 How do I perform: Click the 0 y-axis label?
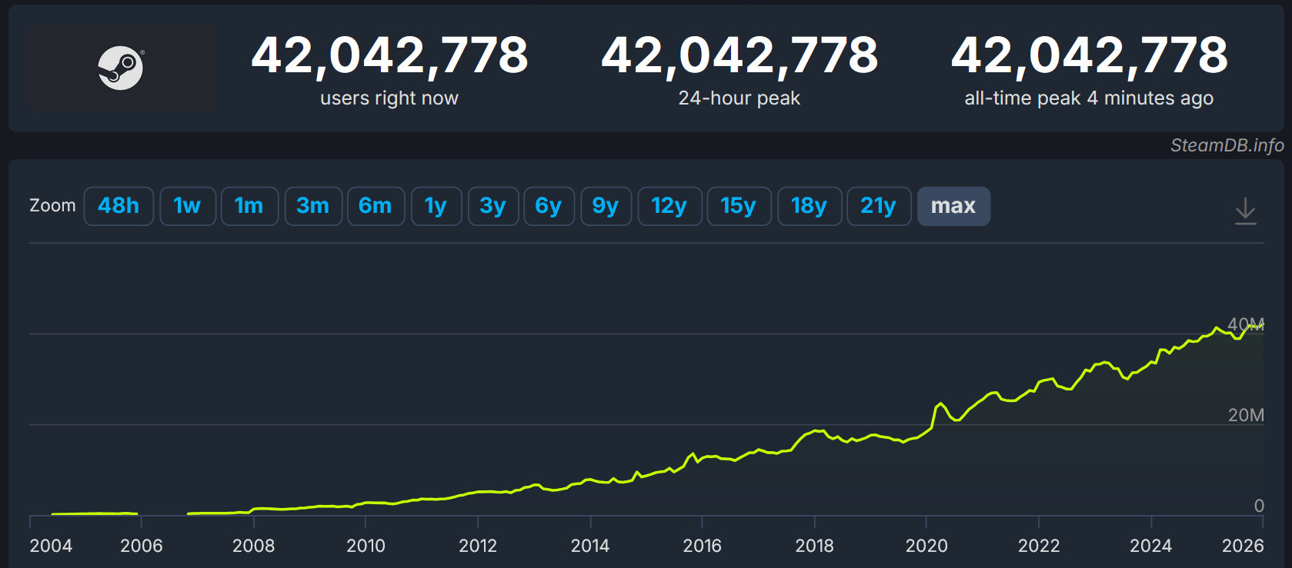coord(1259,506)
